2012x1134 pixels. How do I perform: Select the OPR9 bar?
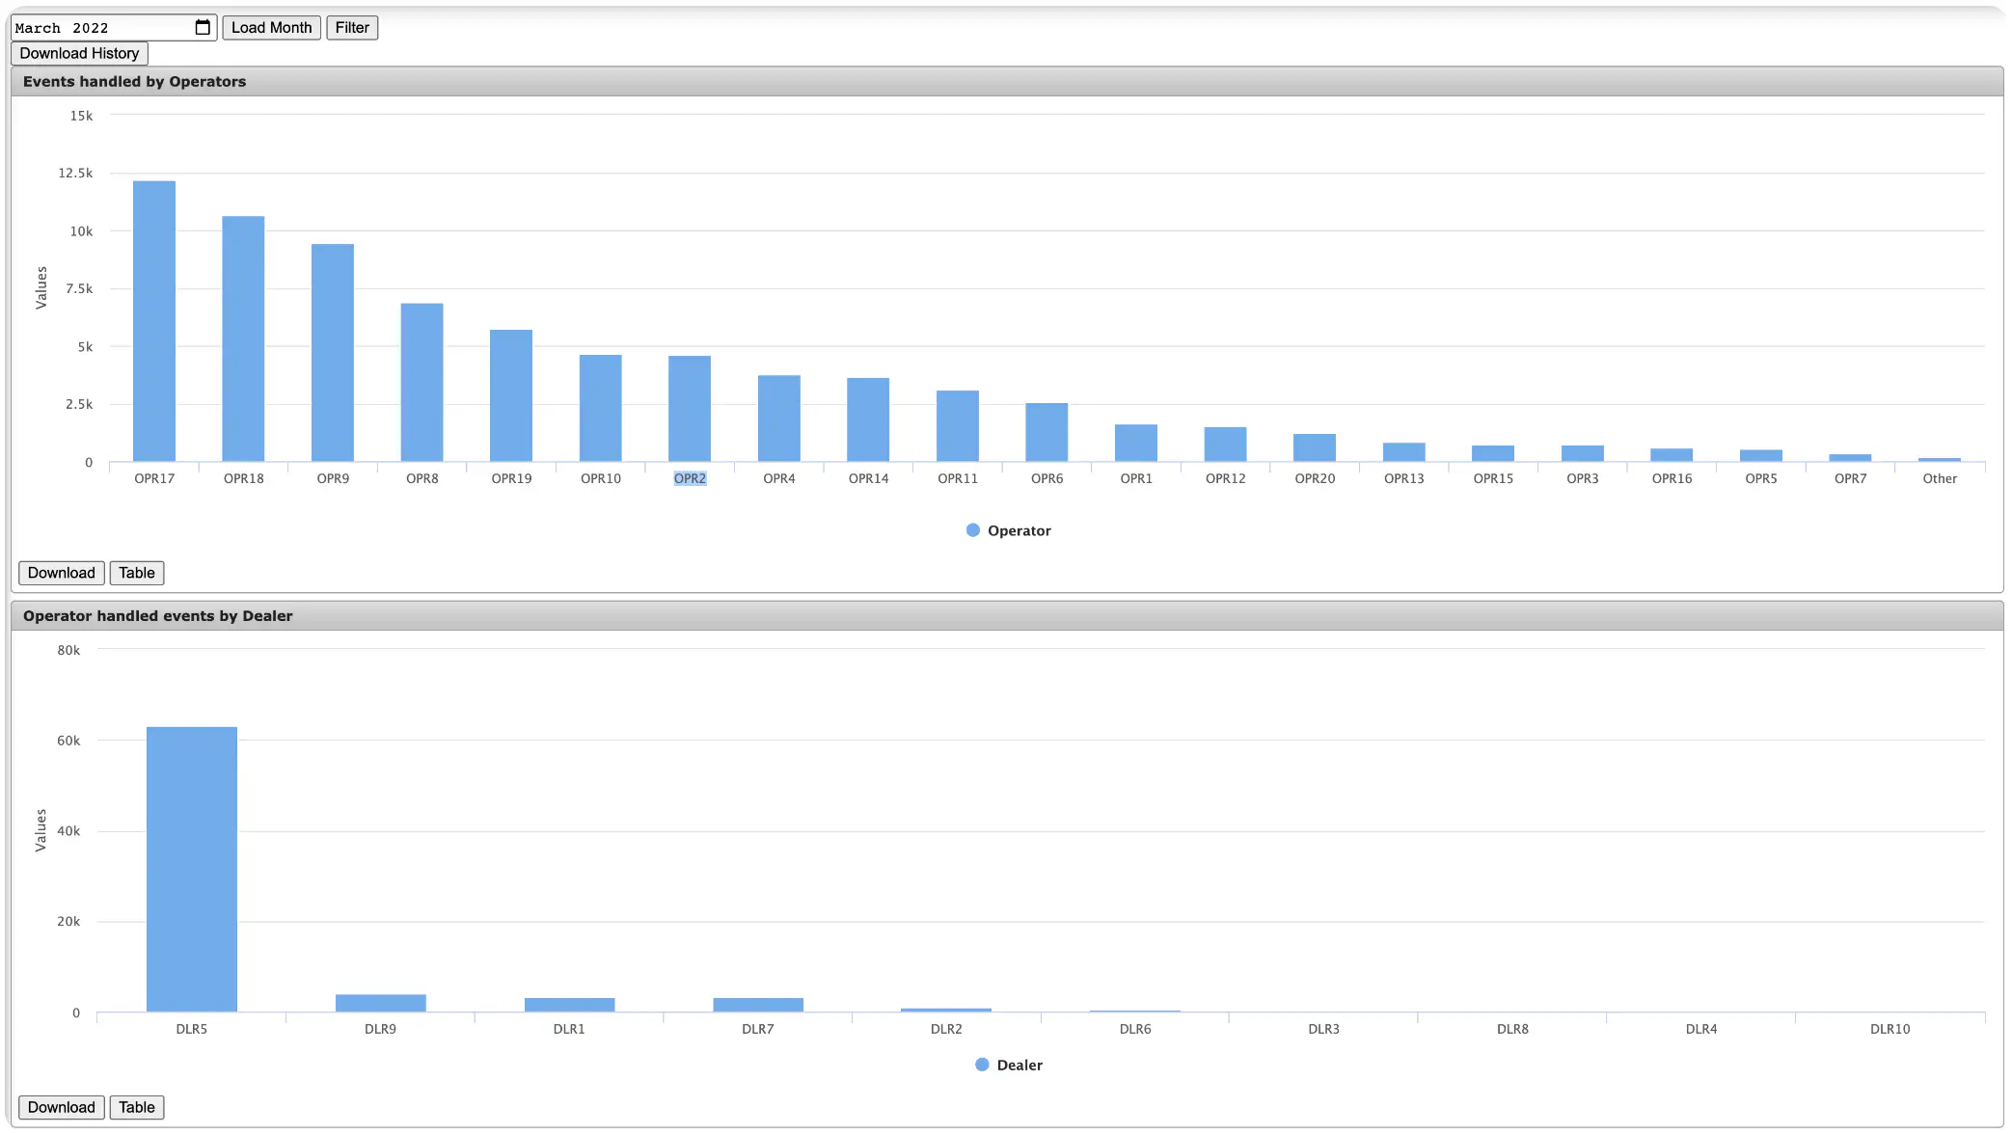(333, 353)
